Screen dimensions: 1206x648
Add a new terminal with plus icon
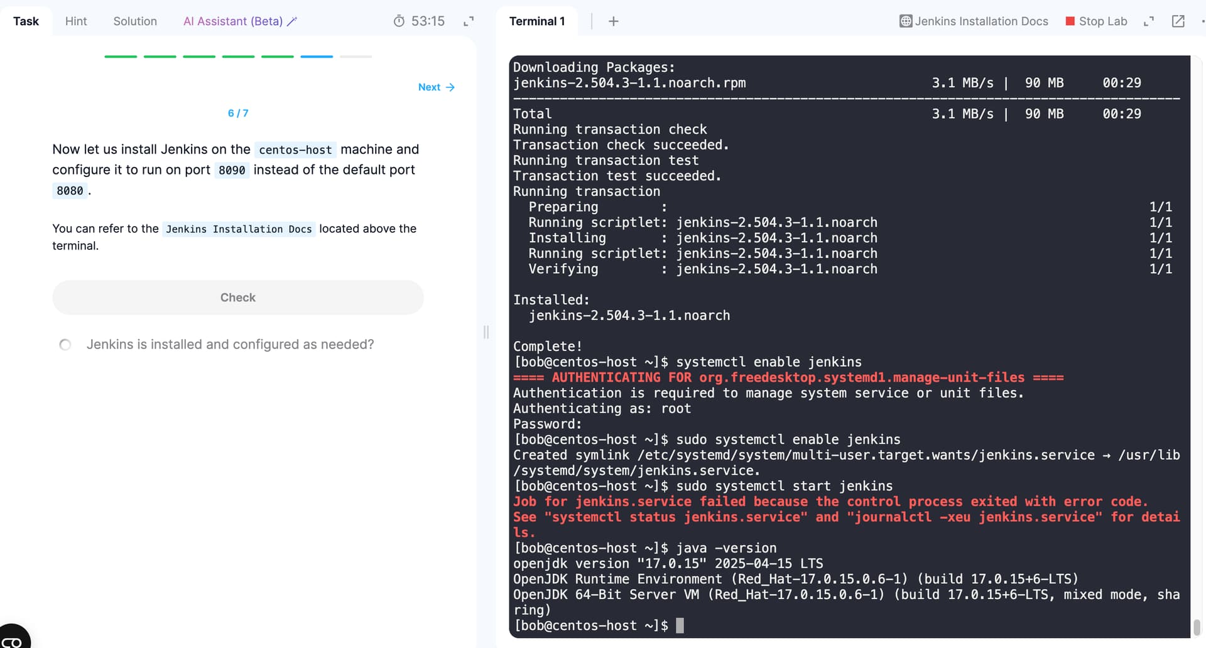[614, 21]
